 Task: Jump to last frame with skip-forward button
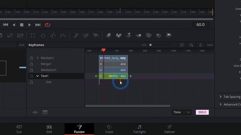click(38, 25)
